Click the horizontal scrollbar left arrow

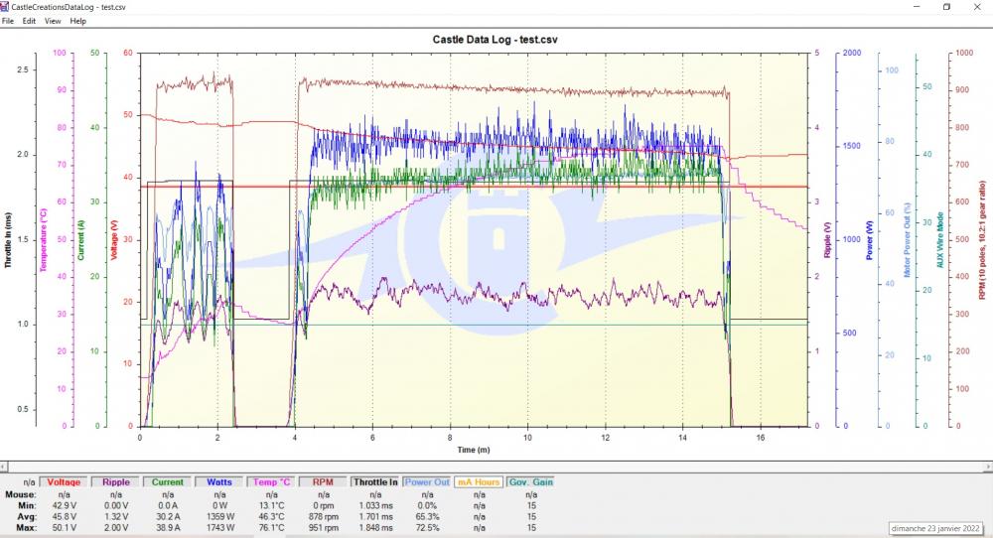click(4, 467)
